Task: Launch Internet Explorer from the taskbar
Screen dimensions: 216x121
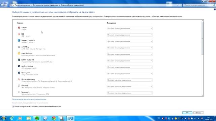Action: coord(12,118)
